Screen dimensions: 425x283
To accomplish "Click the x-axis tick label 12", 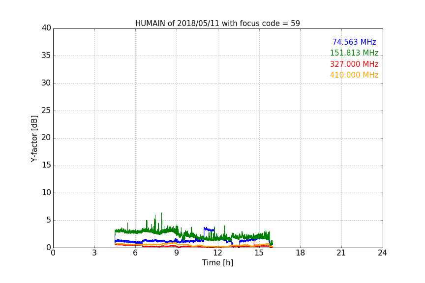I will (218, 253).
